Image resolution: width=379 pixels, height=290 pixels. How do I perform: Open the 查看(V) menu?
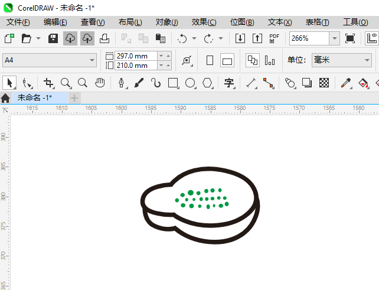click(93, 22)
